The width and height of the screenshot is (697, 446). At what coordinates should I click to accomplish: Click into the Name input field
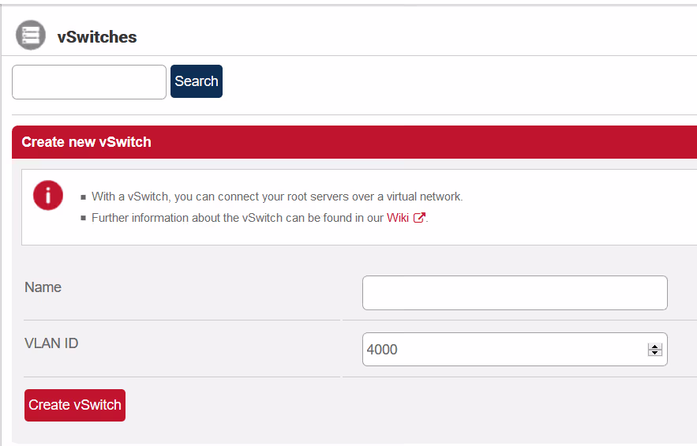tap(515, 293)
